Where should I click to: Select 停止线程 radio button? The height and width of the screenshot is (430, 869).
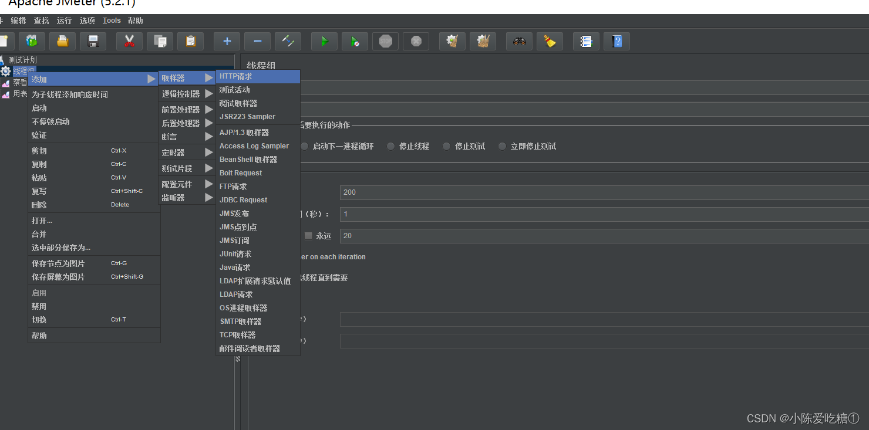click(390, 146)
